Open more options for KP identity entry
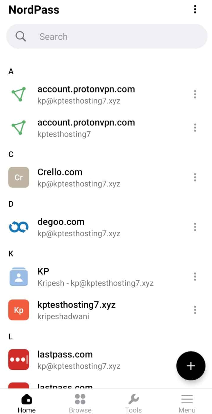The height and width of the screenshot is (414, 212). pos(195,277)
